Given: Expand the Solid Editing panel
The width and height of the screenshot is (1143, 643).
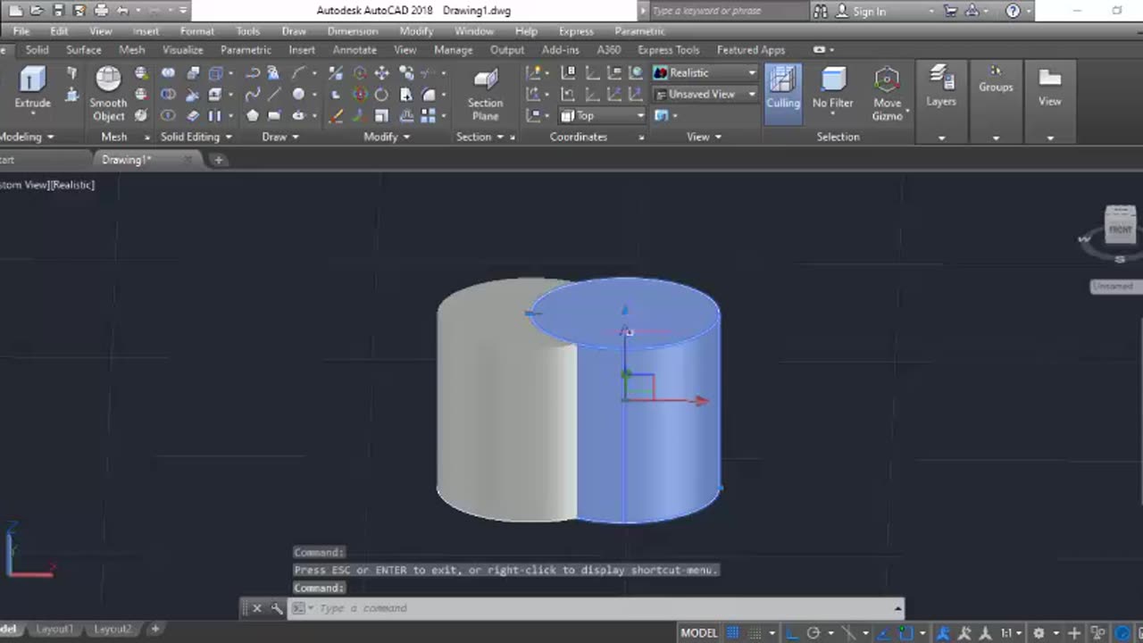Looking at the screenshot, I should [196, 137].
